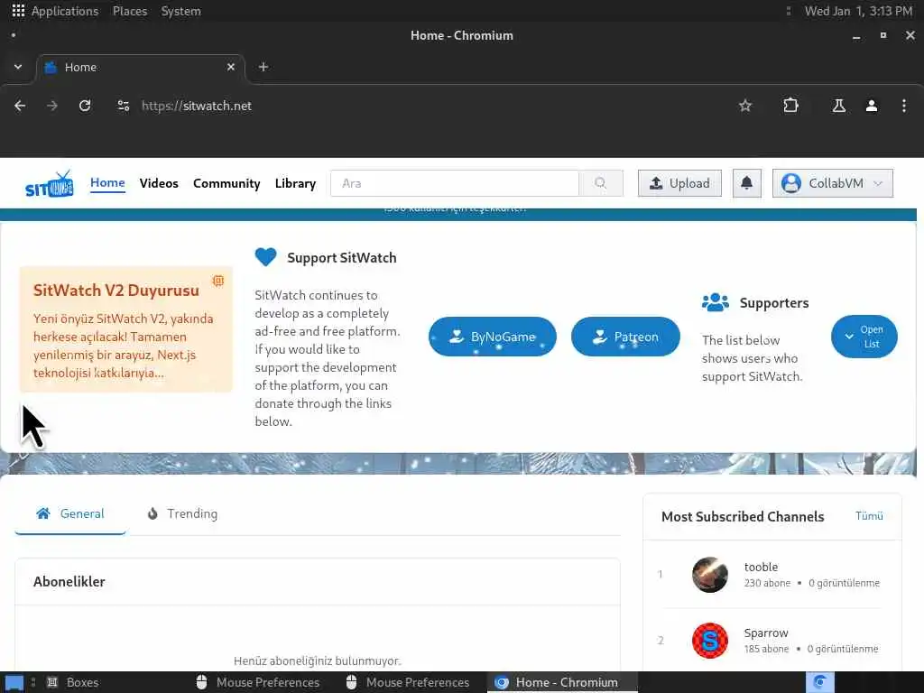The width and height of the screenshot is (924, 693).
Task: Click the Tümü link
Action: point(869,515)
